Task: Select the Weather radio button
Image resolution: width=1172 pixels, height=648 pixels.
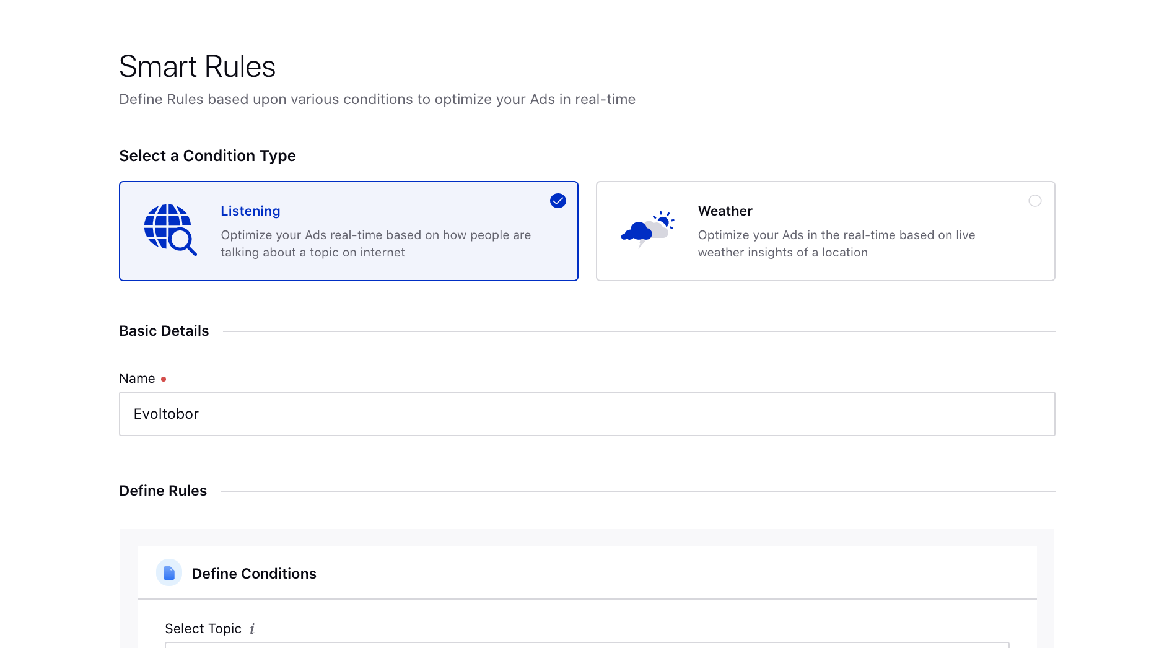Action: [x=1035, y=201]
